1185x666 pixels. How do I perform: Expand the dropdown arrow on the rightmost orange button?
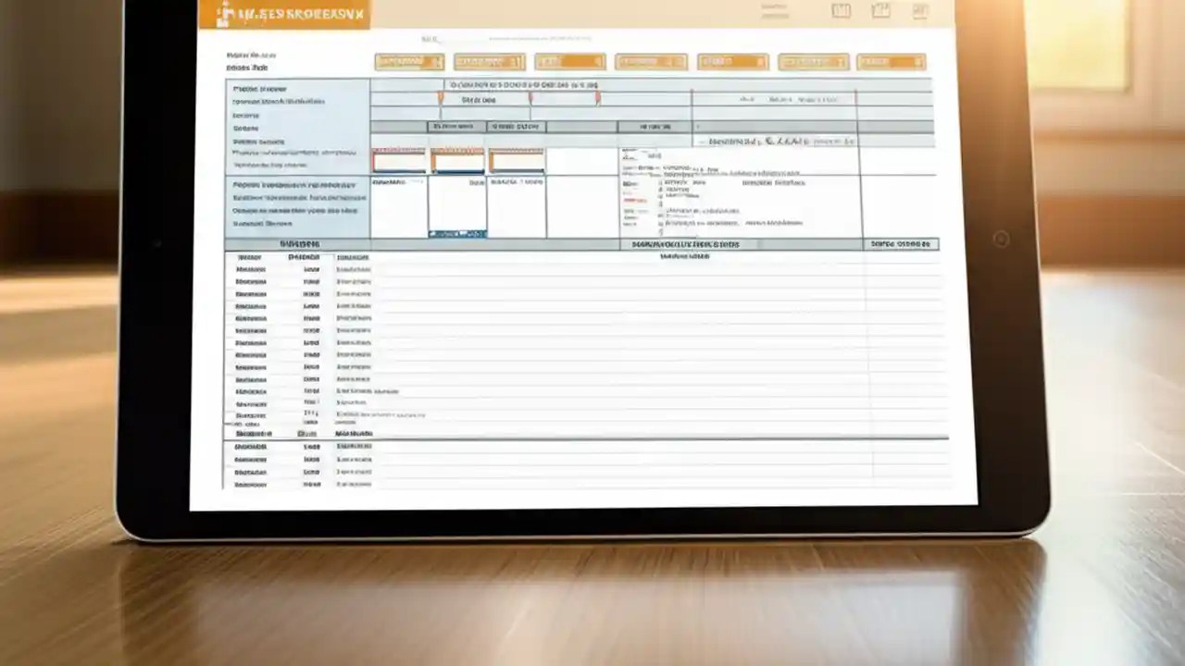(919, 61)
